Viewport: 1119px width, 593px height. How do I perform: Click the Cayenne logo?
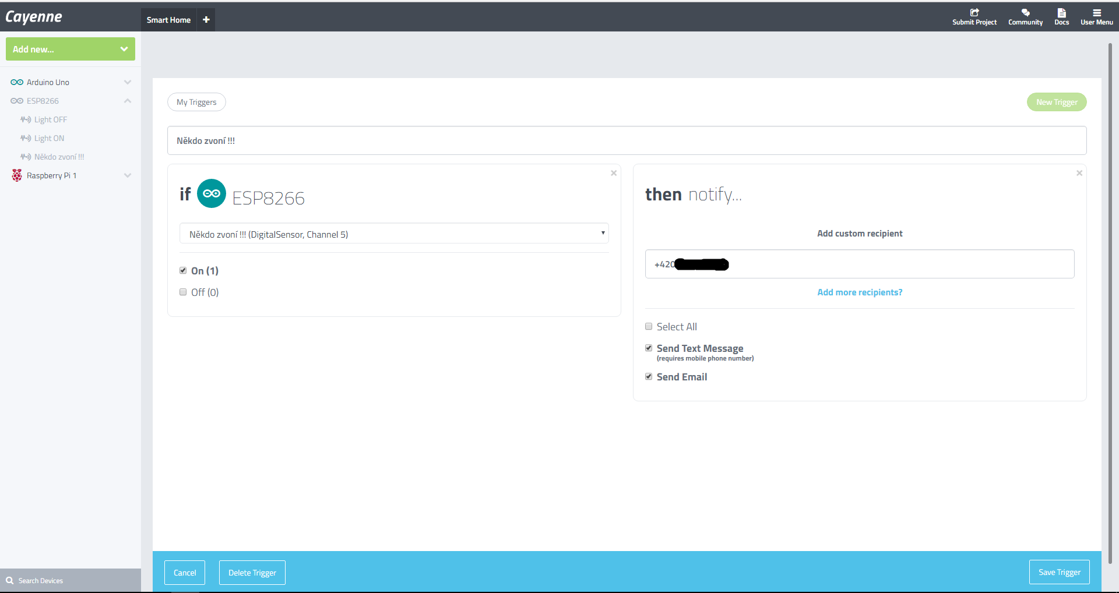point(34,17)
